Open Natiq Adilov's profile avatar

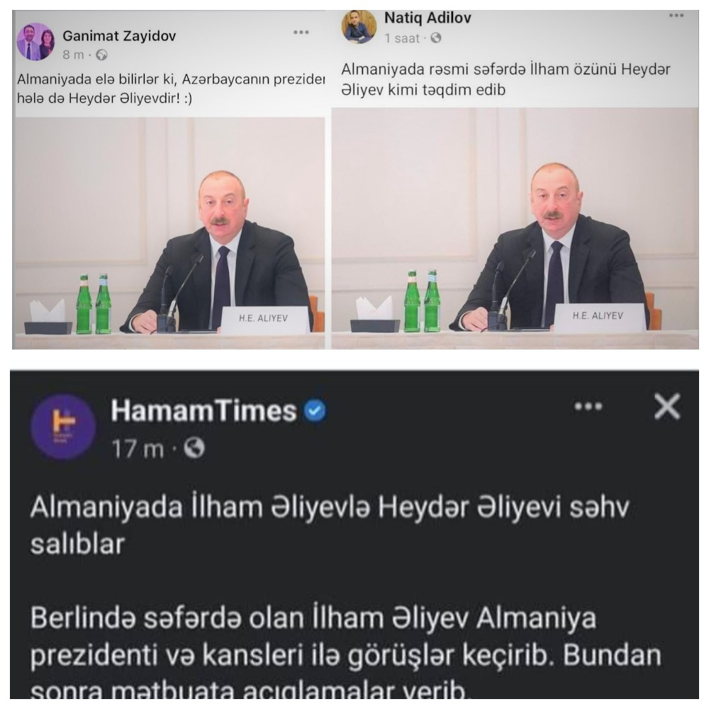[x=359, y=27]
